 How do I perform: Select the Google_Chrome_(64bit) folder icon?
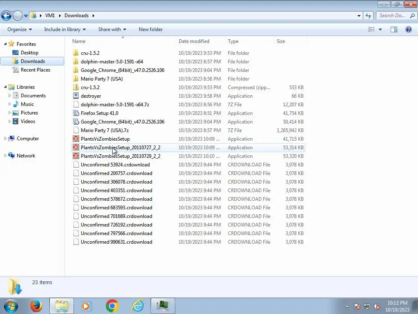76,70
